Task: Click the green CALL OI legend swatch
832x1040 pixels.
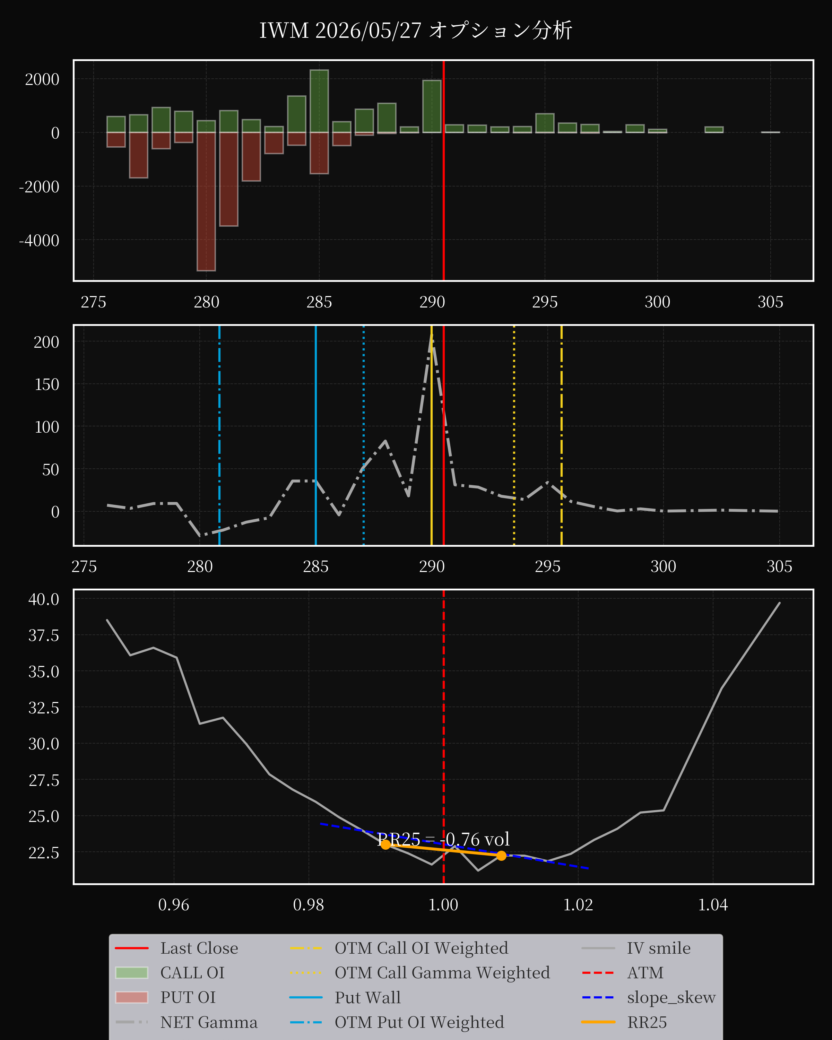Action: (x=132, y=973)
